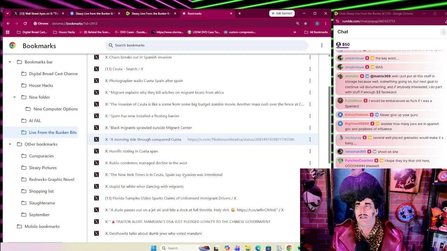
Task: Click the bookmarks list vertical scrollbar
Action: coord(329,125)
